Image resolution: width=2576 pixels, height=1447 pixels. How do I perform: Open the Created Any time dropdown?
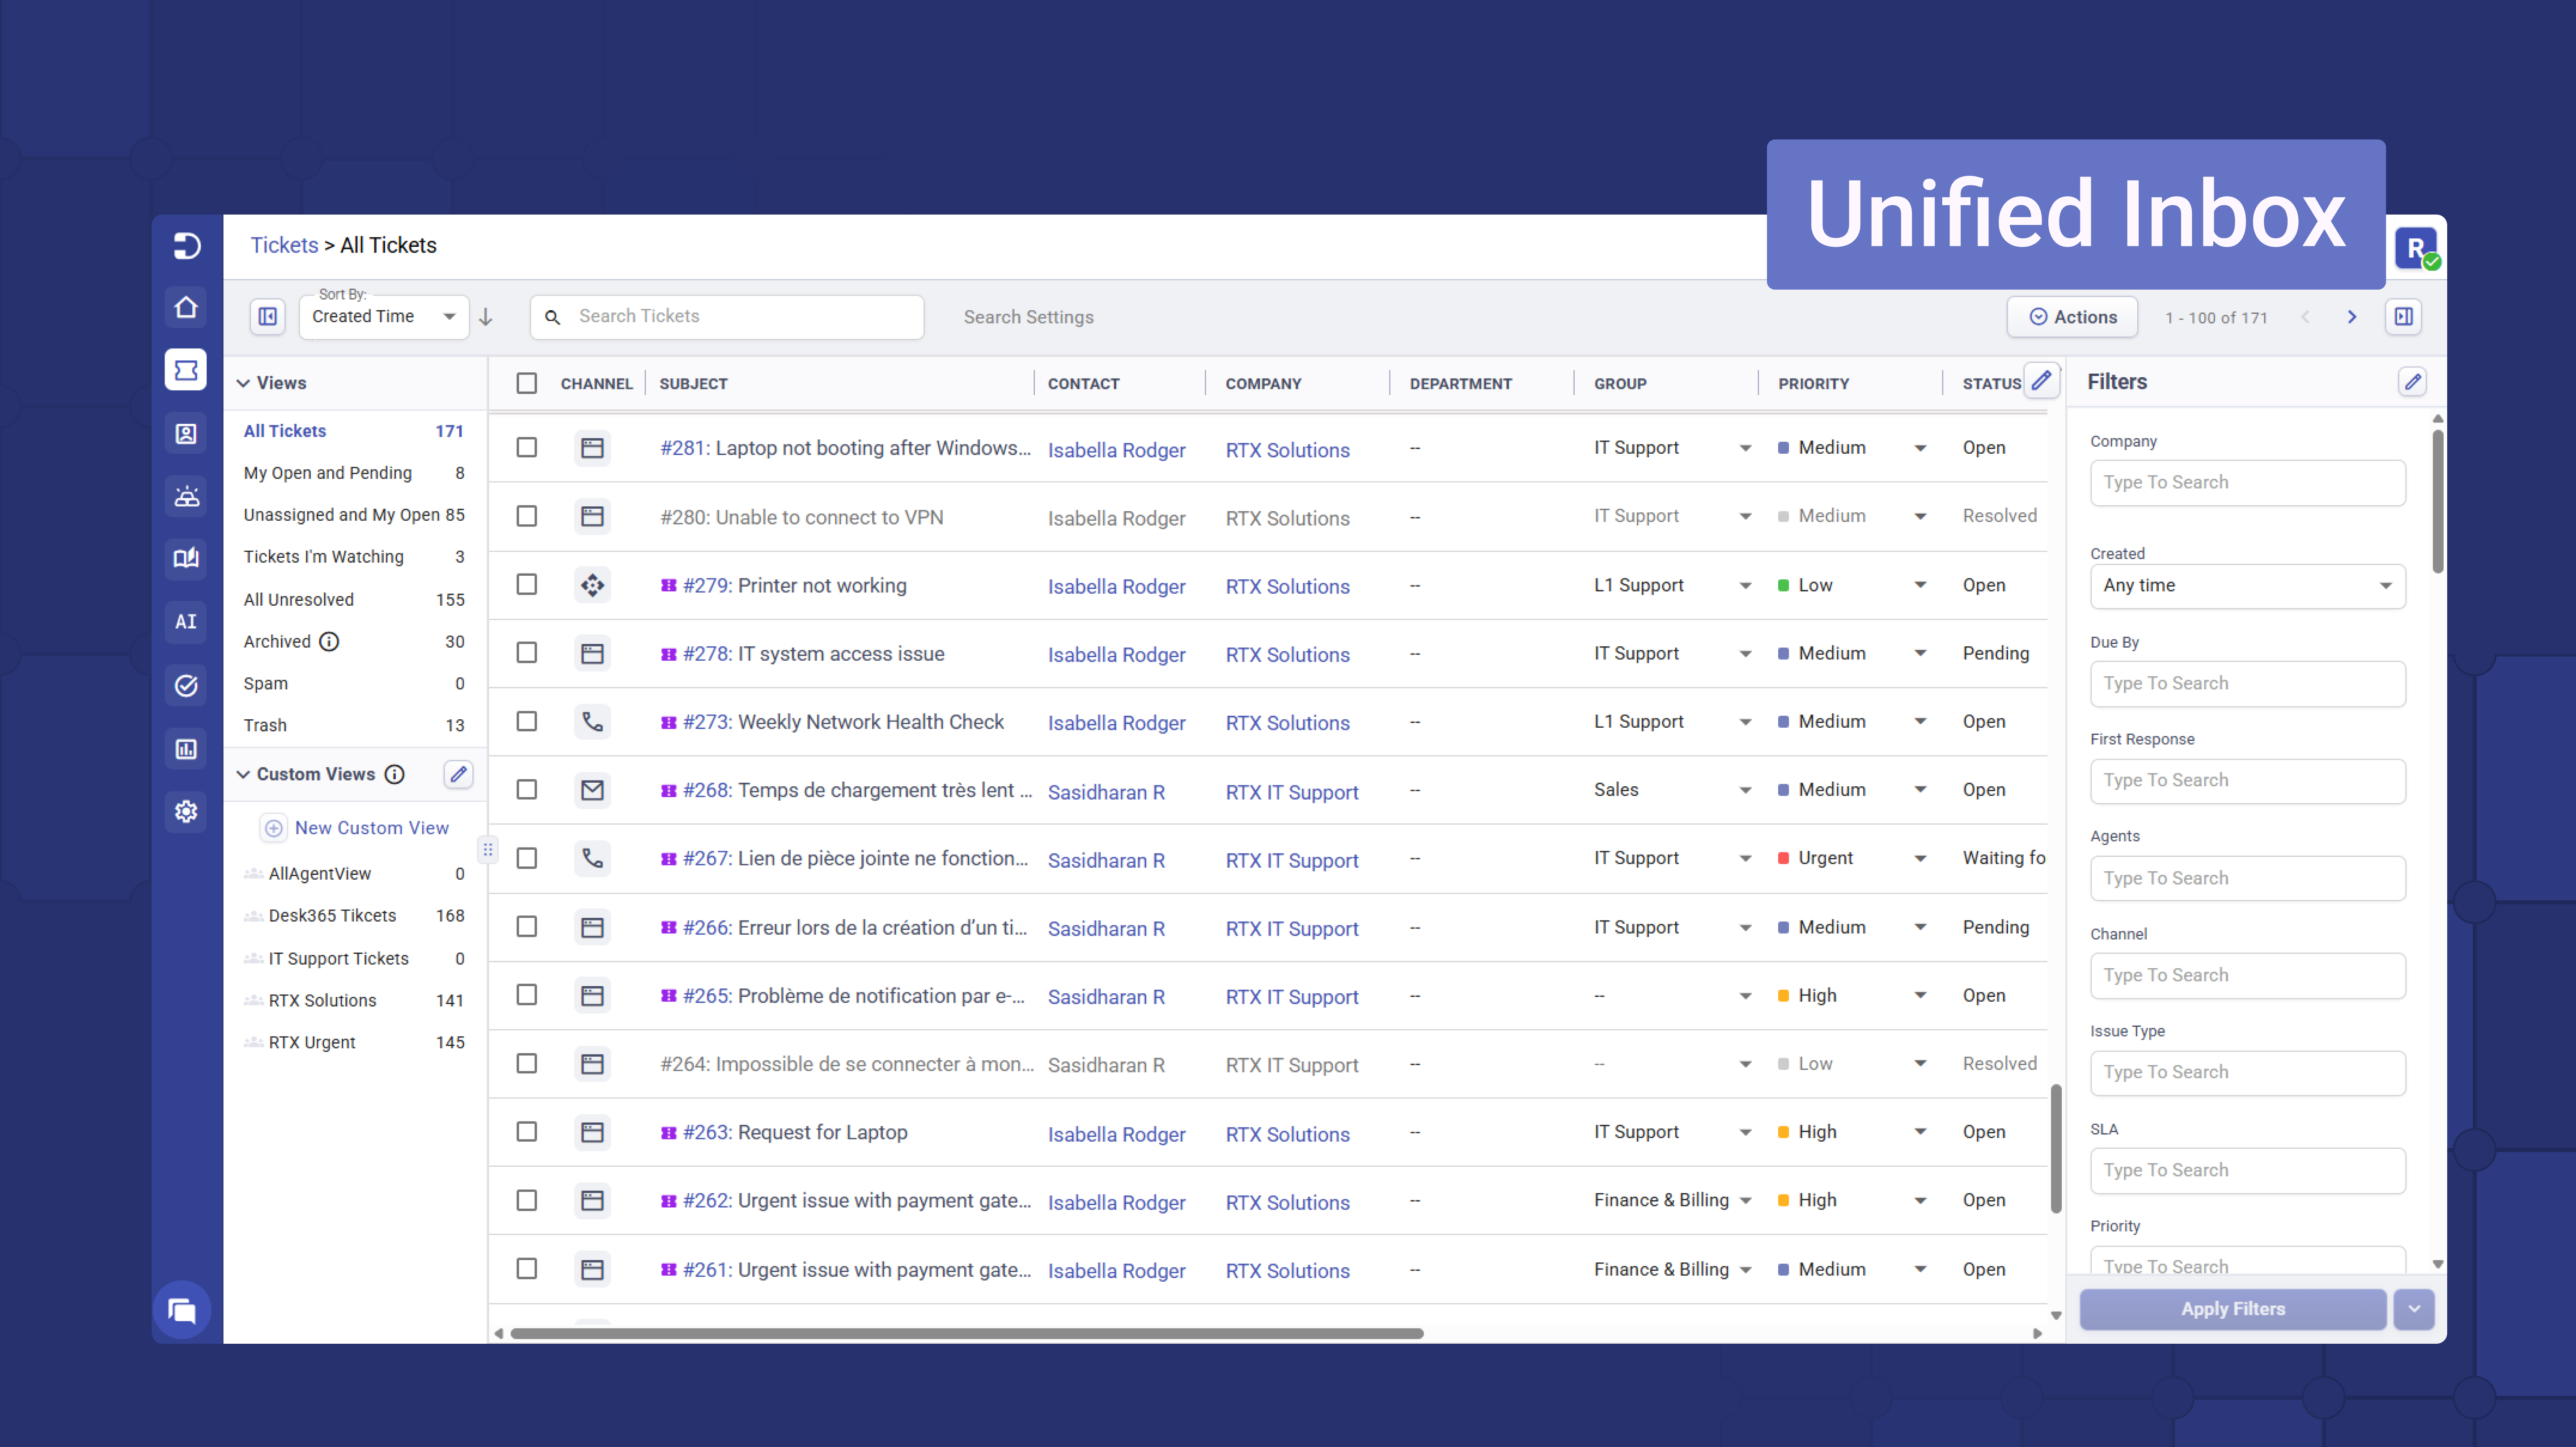2246,586
